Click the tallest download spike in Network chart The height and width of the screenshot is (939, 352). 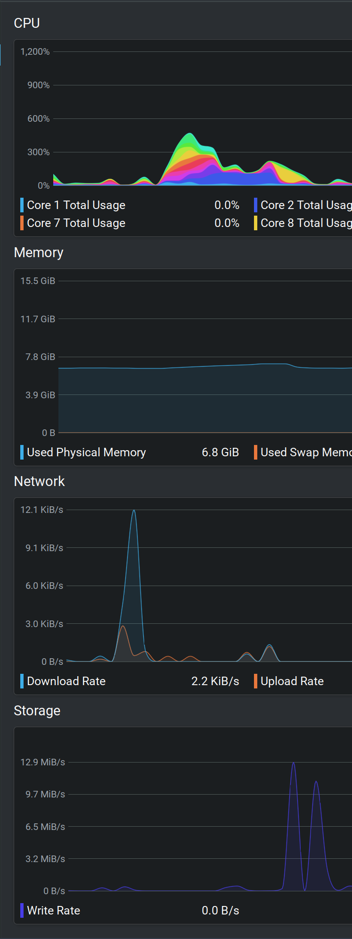tap(134, 512)
